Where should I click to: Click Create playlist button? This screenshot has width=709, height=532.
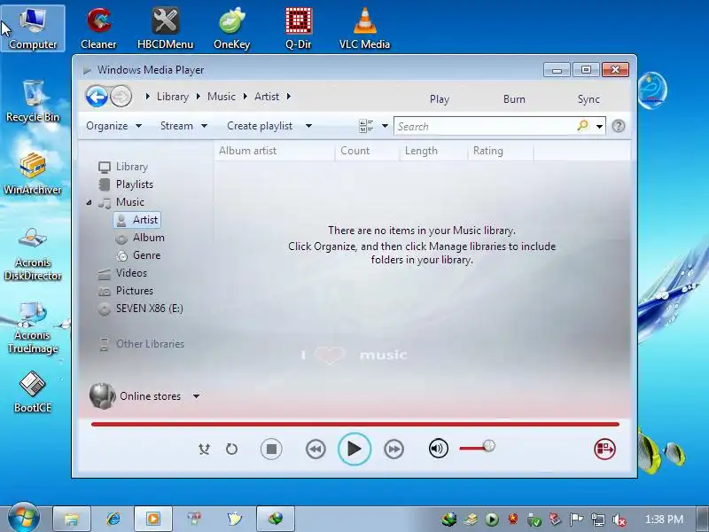pyautogui.click(x=260, y=126)
